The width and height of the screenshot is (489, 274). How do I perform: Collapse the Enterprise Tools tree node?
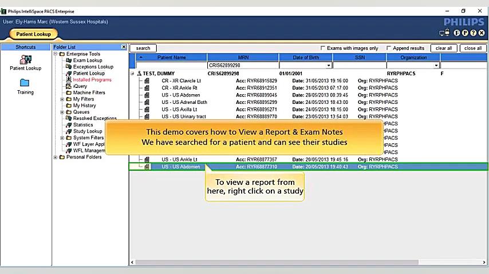click(56, 54)
